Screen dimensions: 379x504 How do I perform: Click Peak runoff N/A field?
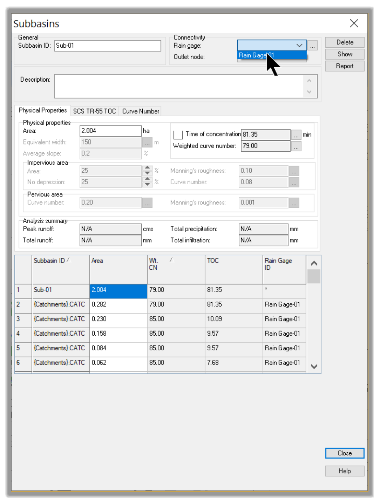[111, 229]
